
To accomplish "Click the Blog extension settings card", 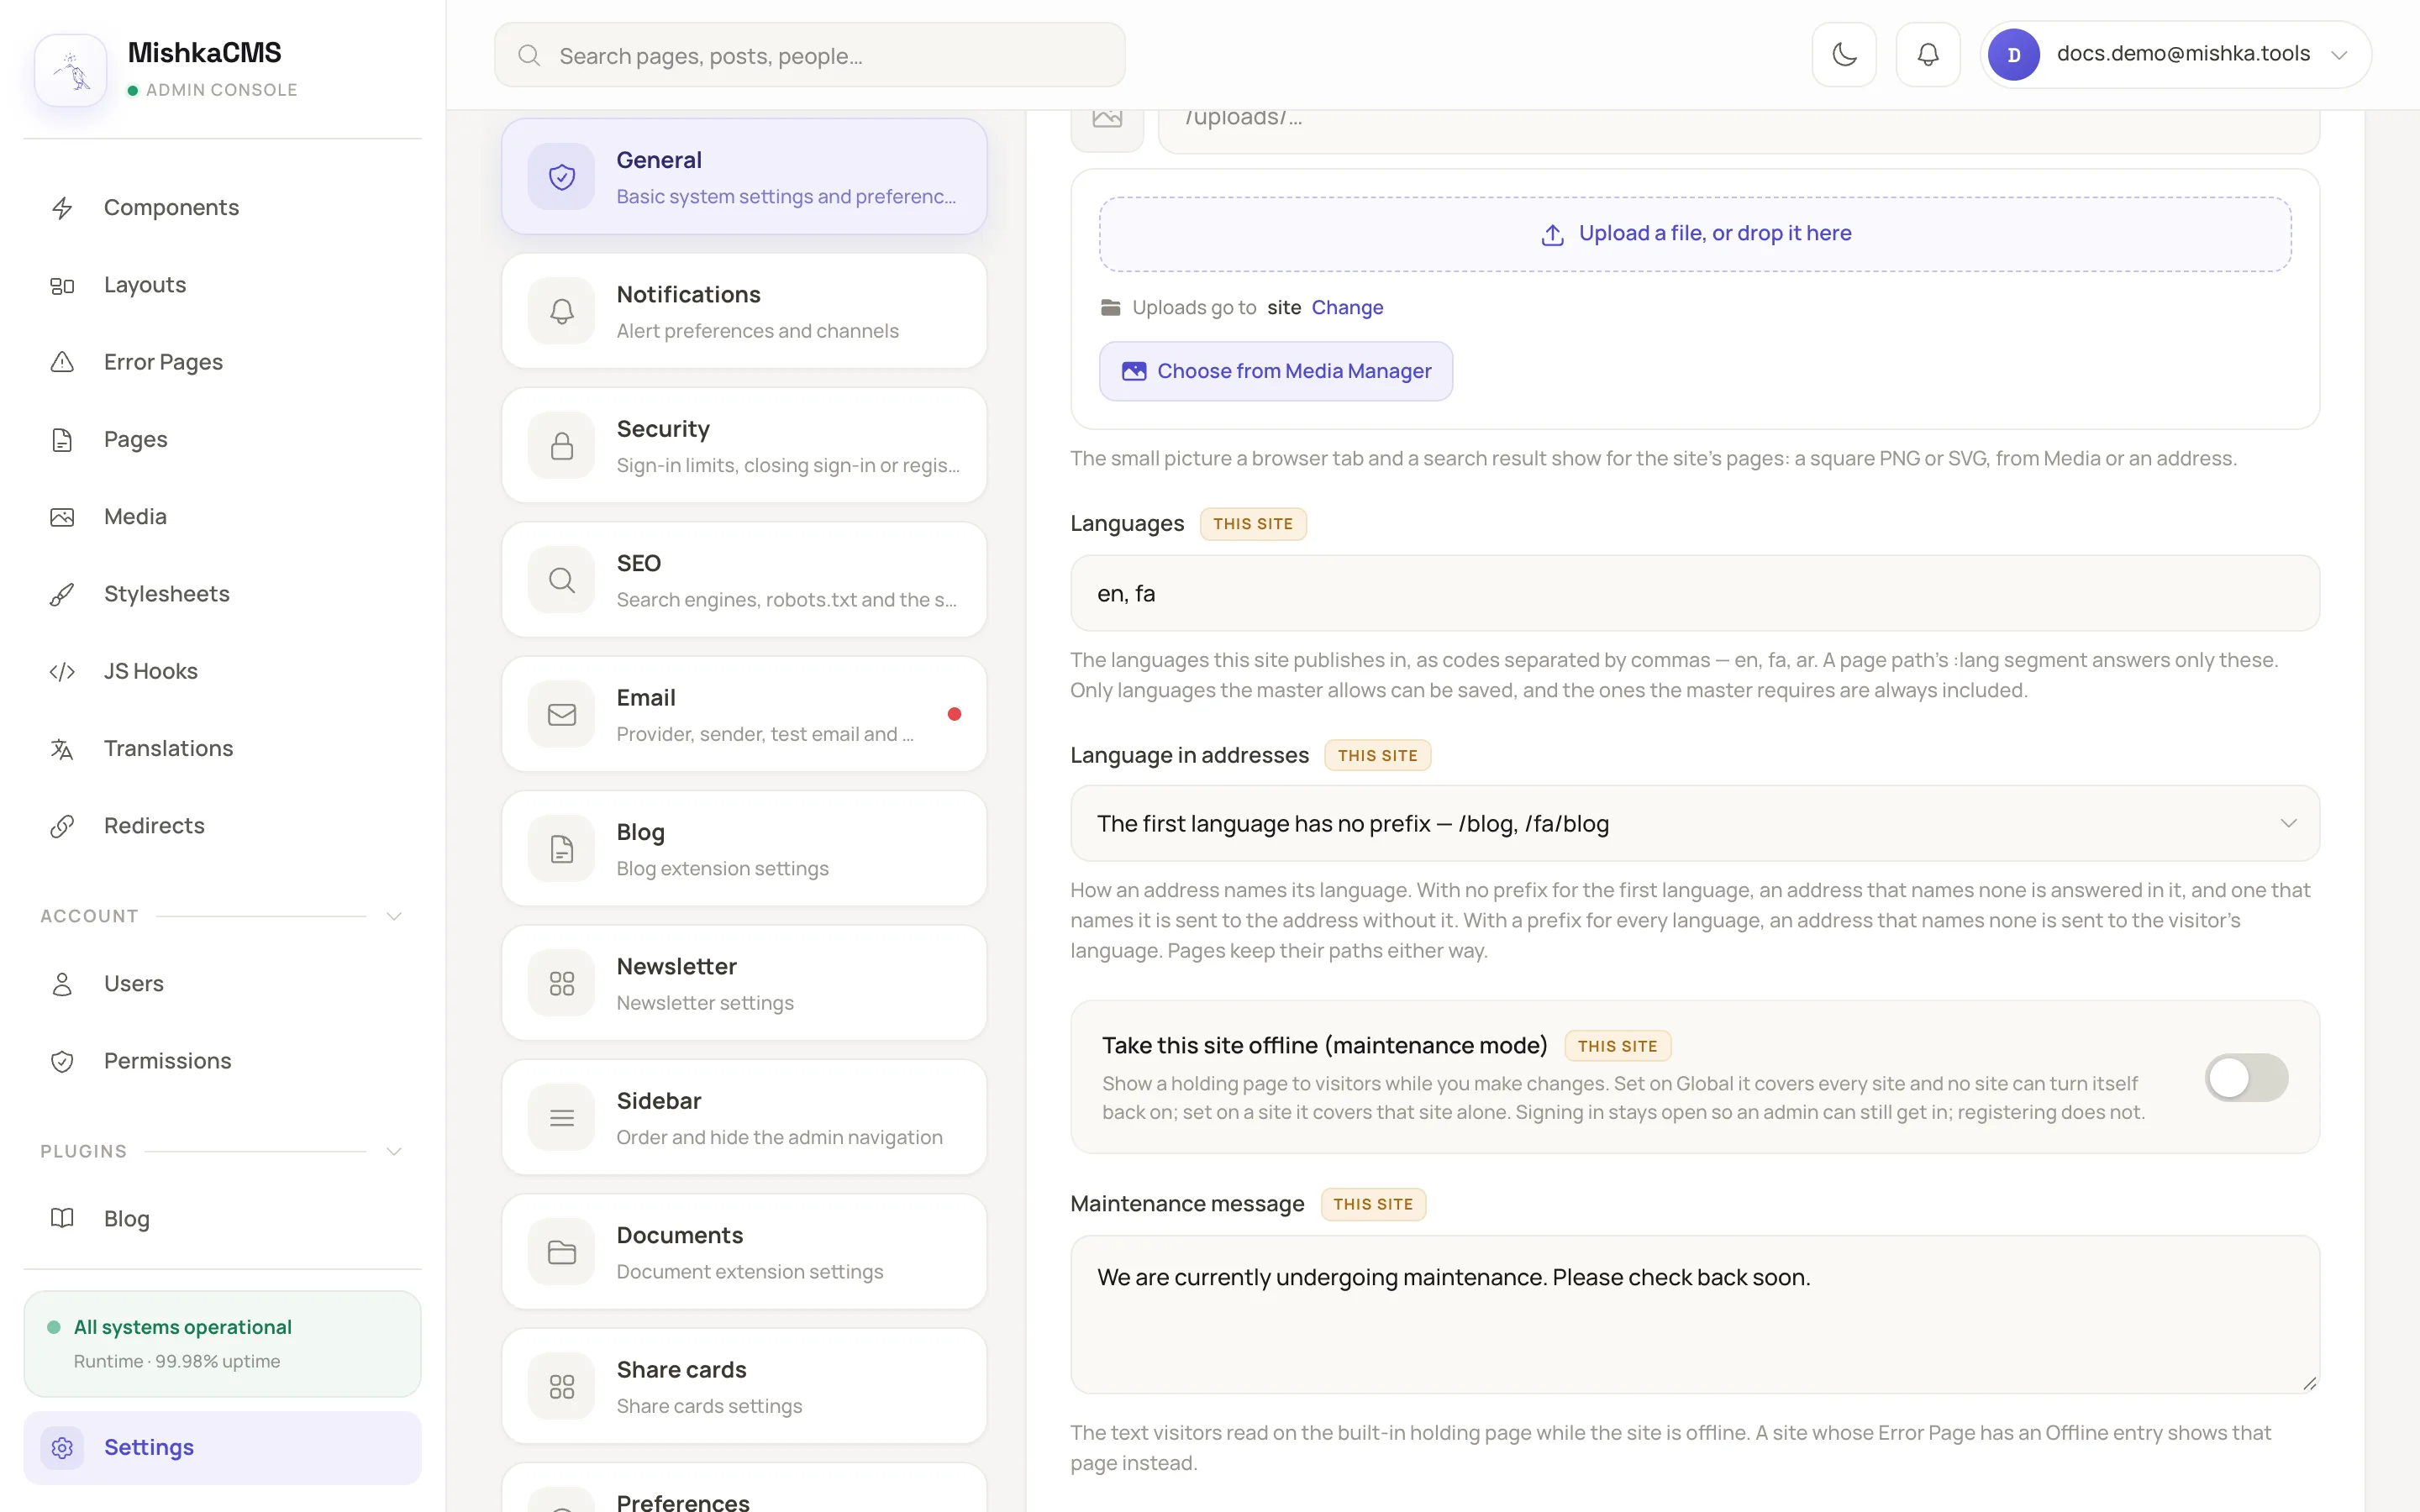I will coord(744,849).
